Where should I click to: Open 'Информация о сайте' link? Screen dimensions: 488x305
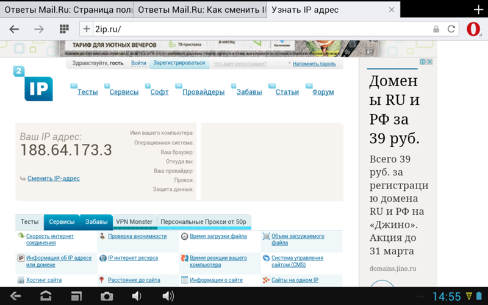coord(217,280)
